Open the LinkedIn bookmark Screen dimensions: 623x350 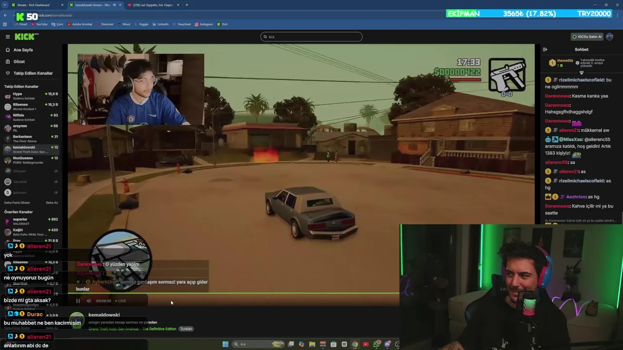160,24
